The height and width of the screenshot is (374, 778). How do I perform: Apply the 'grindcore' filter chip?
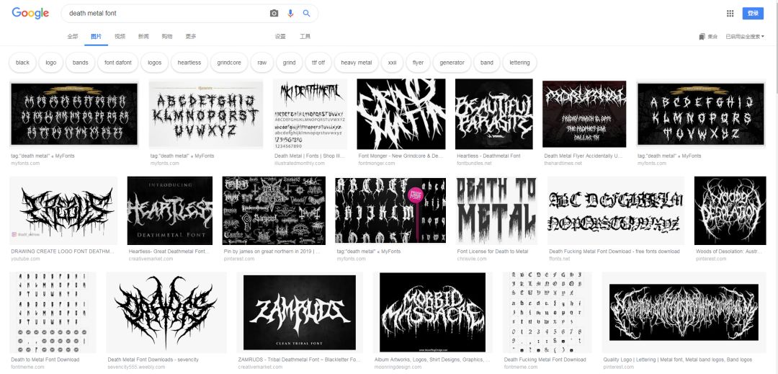click(229, 63)
